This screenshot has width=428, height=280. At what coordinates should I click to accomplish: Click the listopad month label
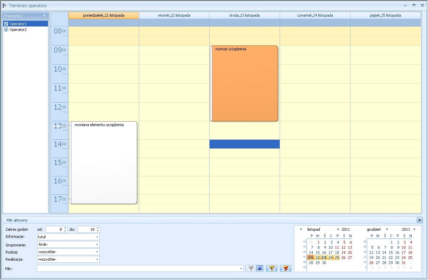[313, 229]
